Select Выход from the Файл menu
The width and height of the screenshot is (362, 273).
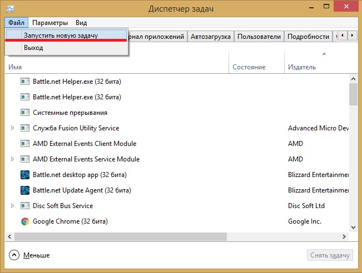pos(66,48)
